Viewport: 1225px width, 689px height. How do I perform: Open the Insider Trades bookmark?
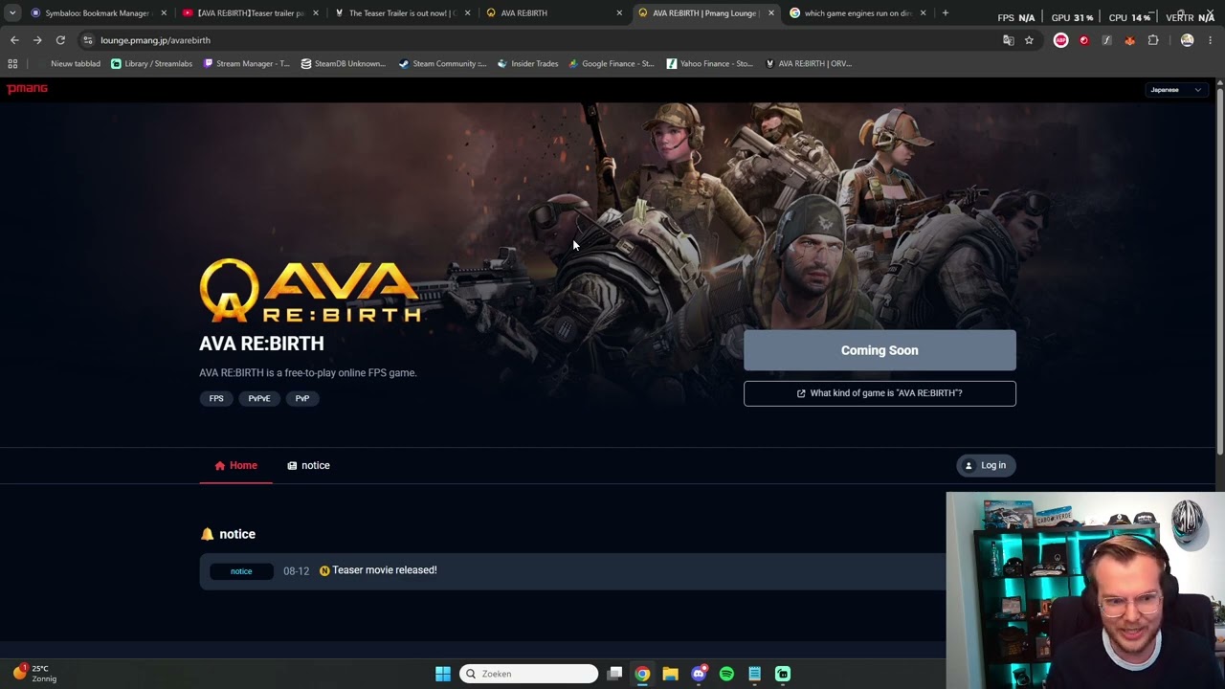tap(528, 64)
